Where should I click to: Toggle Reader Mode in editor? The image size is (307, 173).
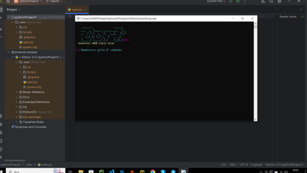click(x=288, y=16)
